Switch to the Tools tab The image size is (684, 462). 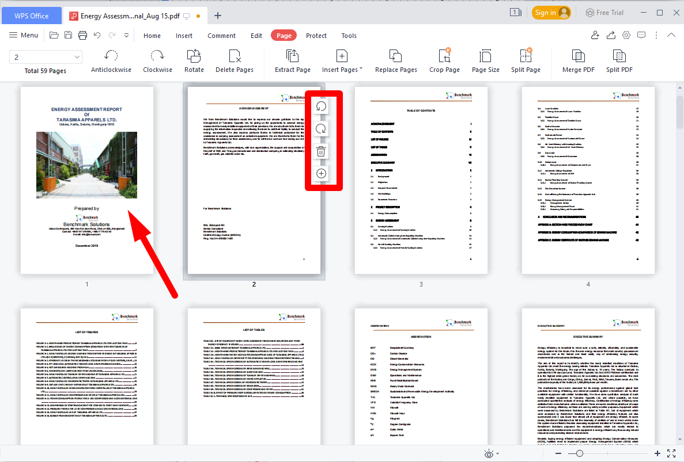(349, 36)
